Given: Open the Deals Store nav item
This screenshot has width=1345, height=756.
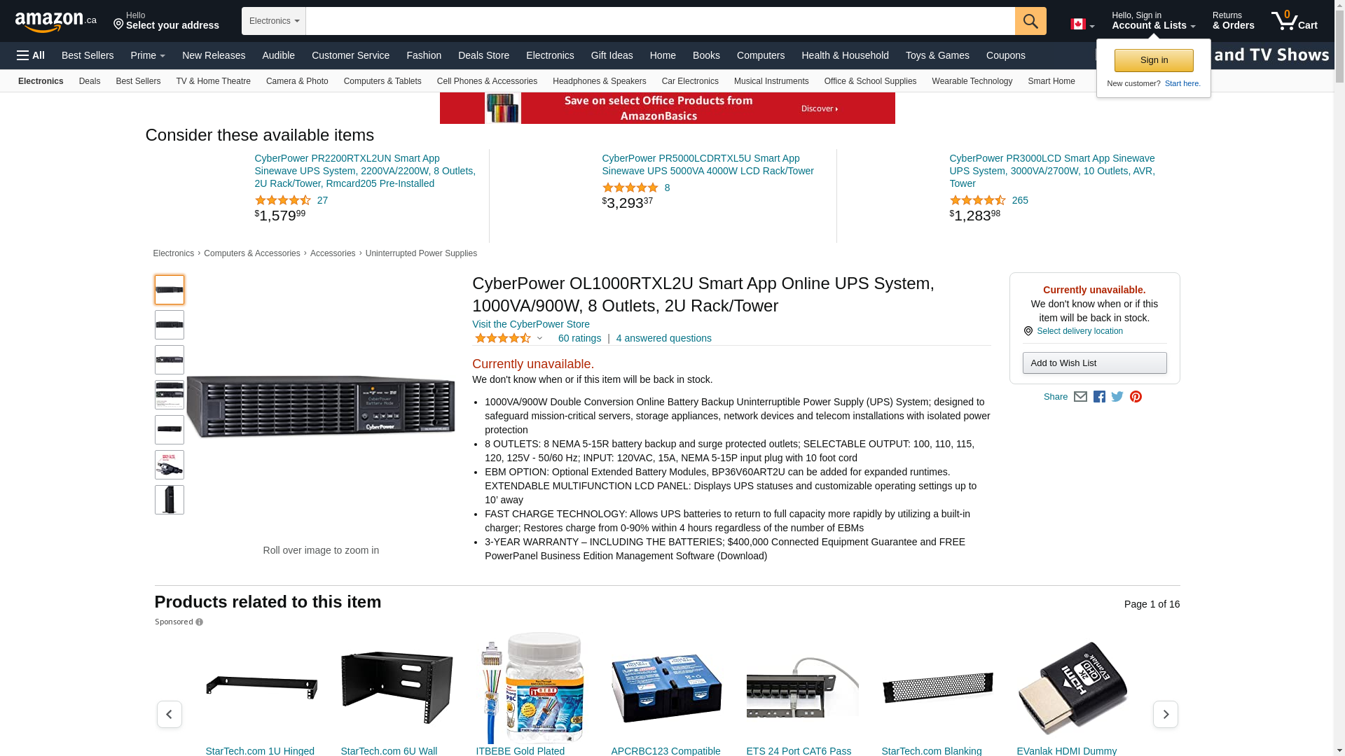Looking at the screenshot, I should tap(483, 55).
